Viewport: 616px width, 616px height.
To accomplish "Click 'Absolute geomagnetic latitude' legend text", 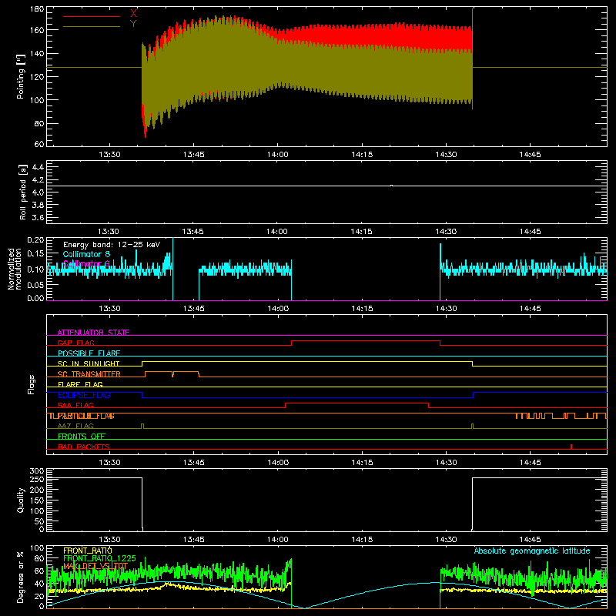I will click(x=532, y=551).
